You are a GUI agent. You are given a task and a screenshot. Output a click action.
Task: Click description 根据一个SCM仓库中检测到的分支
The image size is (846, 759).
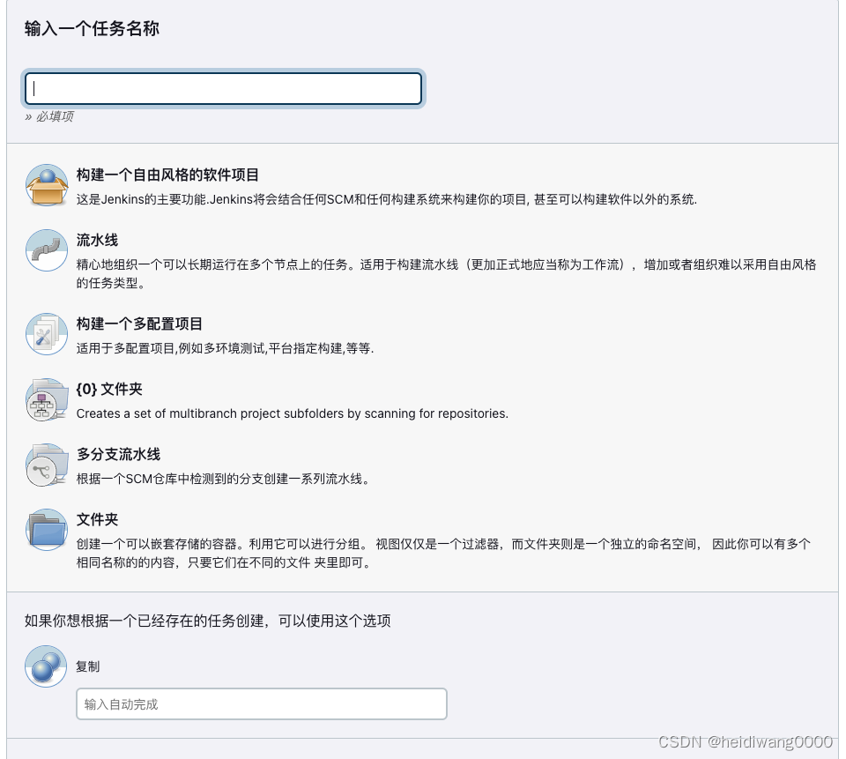pyautogui.click(x=223, y=479)
